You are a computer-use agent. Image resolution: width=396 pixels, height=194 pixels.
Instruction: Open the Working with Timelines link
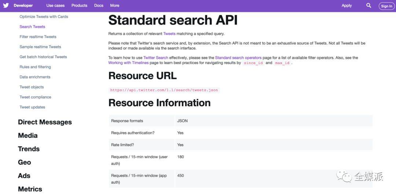pos(128,63)
